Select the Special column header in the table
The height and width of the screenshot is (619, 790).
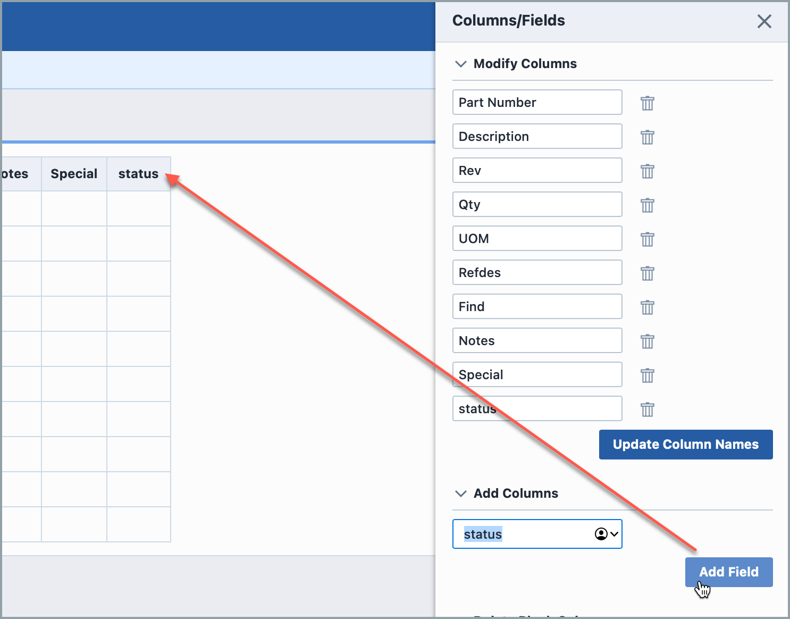(x=74, y=173)
